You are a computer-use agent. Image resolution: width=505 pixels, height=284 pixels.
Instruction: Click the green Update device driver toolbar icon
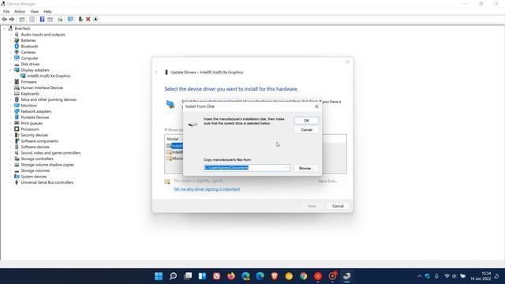80,19
